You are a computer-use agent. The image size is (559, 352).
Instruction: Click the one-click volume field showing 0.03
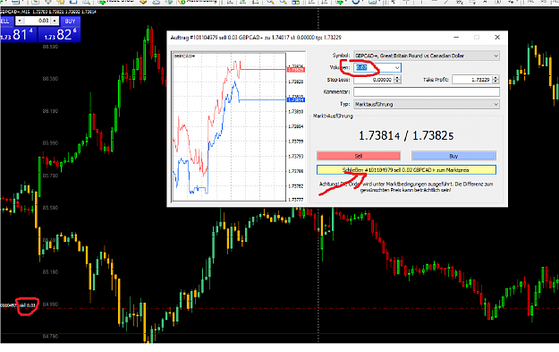(x=37, y=21)
